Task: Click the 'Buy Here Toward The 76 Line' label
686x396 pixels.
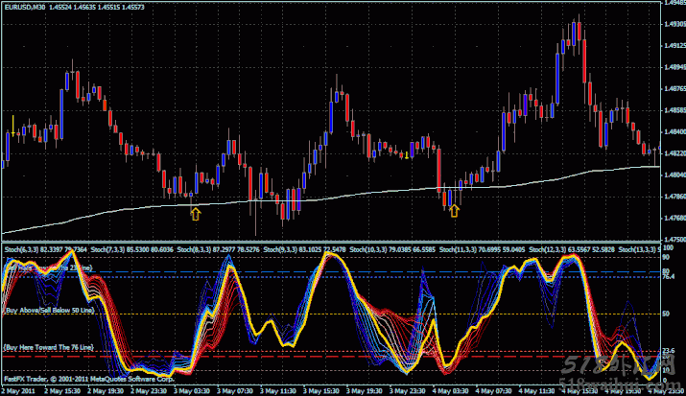Action: pos(49,347)
